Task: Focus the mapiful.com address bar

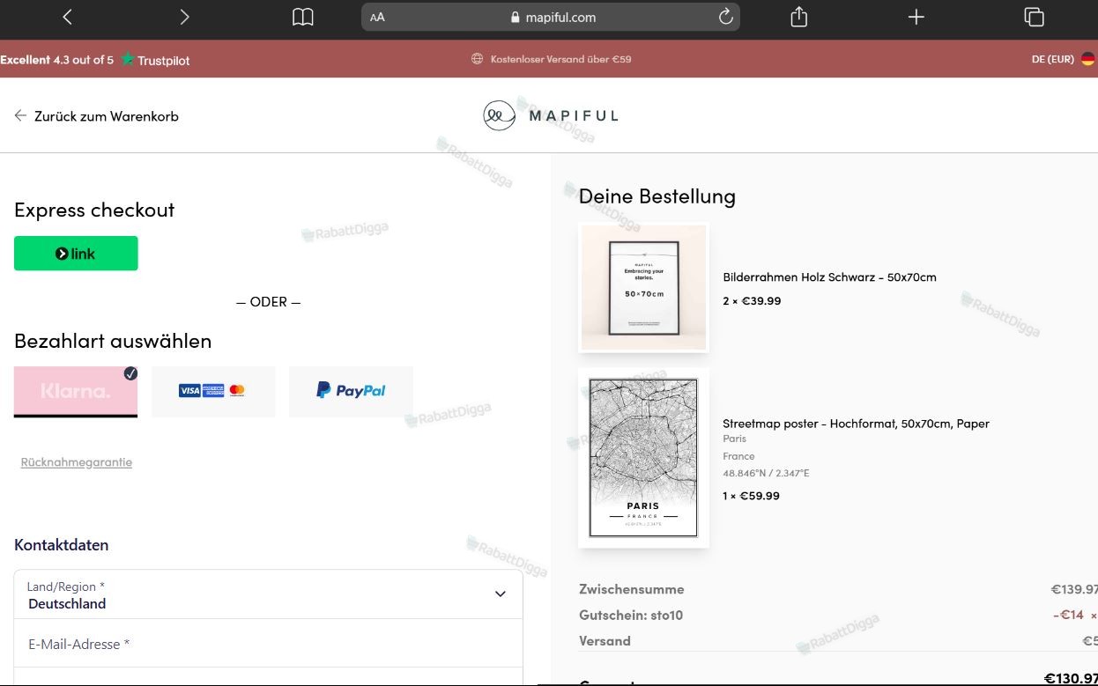Action: pos(551,17)
